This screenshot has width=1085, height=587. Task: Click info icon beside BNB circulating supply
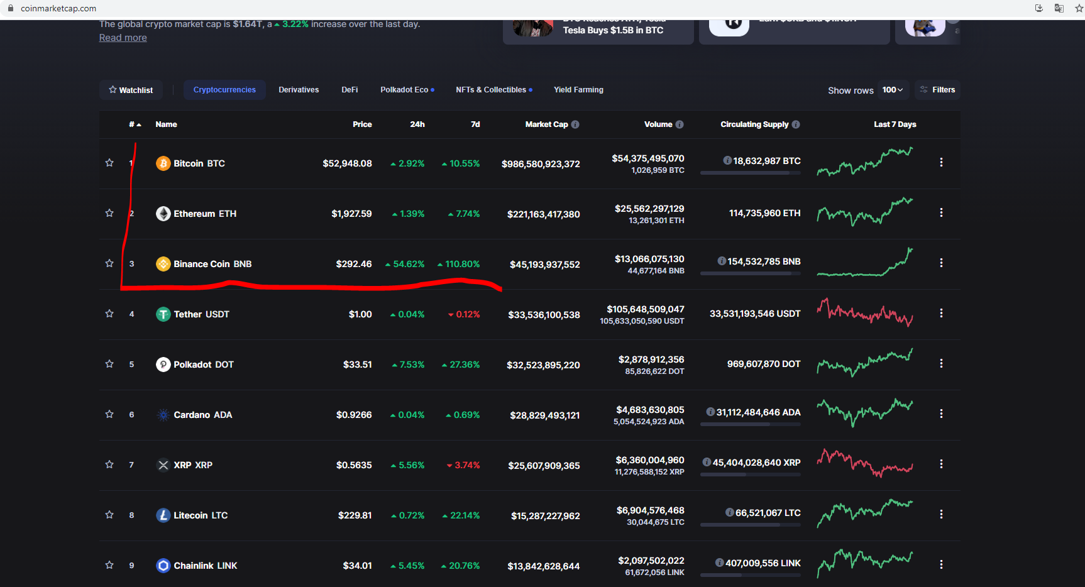[x=722, y=261]
